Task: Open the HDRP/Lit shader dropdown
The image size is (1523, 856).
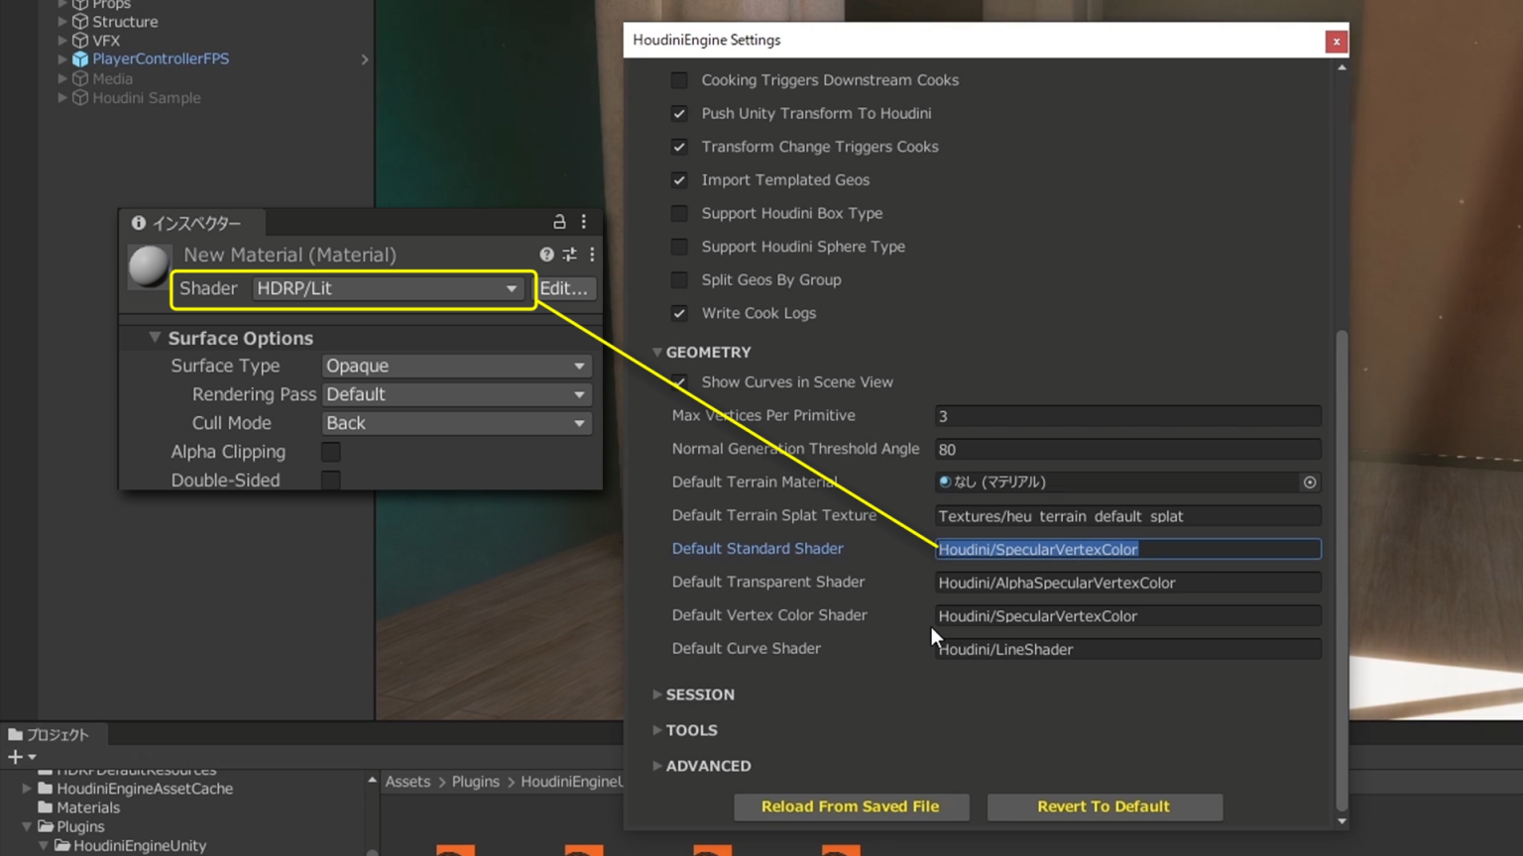Action: tap(389, 288)
